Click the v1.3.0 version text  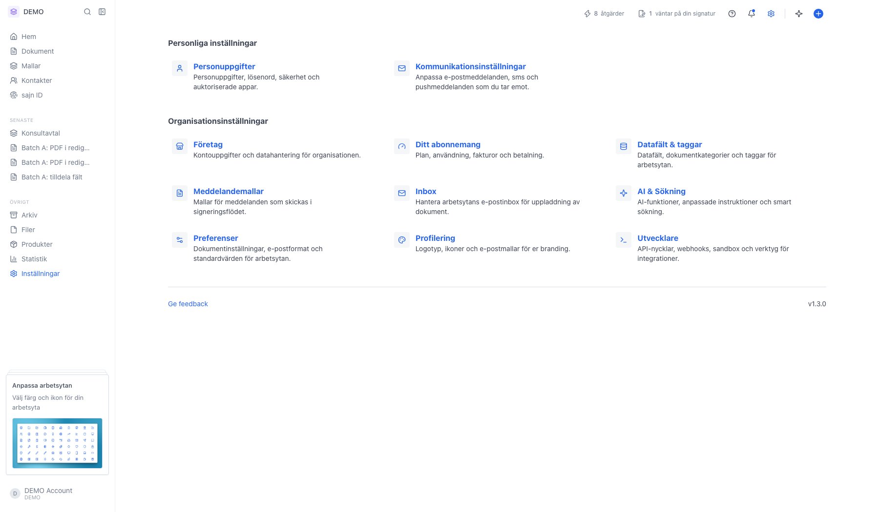tap(817, 304)
